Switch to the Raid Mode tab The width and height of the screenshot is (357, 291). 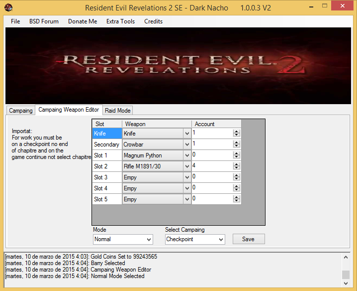(118, 111)
